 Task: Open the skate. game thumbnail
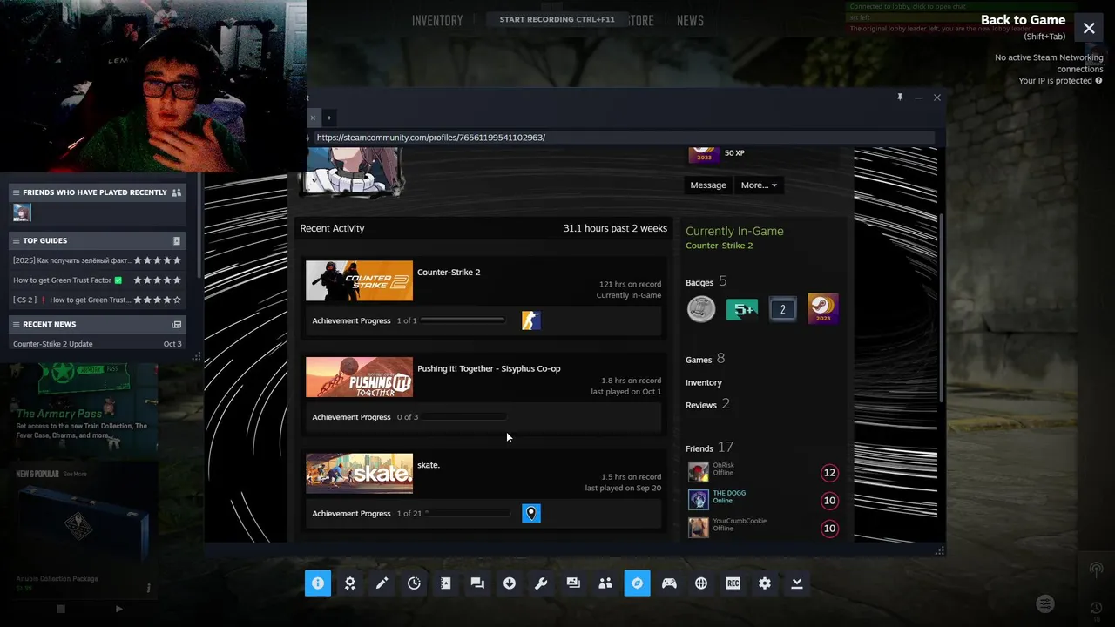[359, 474]
